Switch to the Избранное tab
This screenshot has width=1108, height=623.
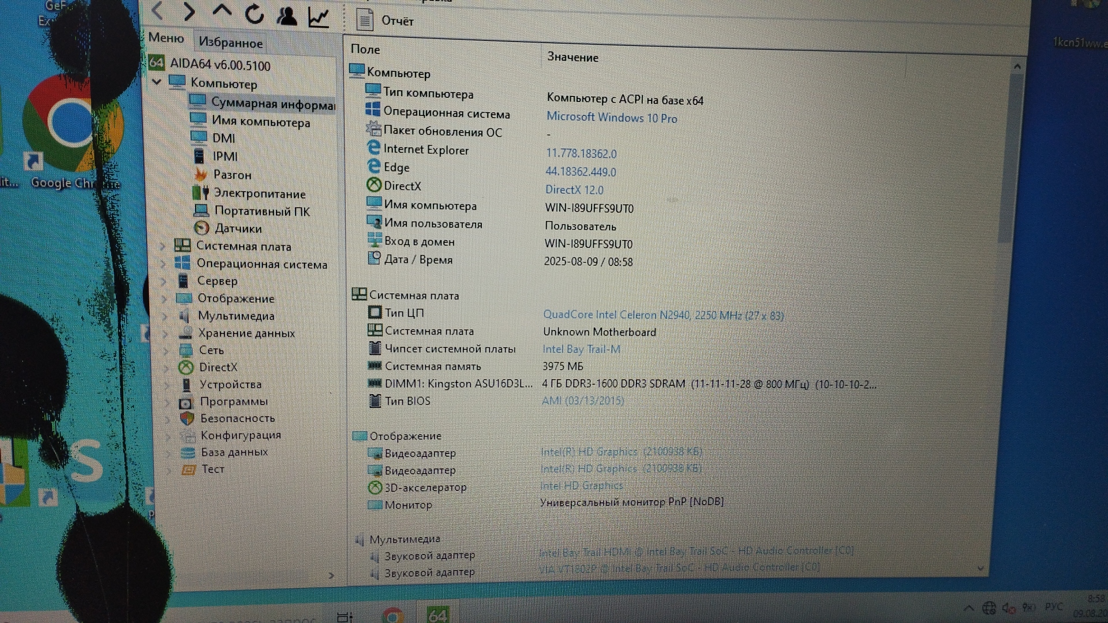[230, 43]
